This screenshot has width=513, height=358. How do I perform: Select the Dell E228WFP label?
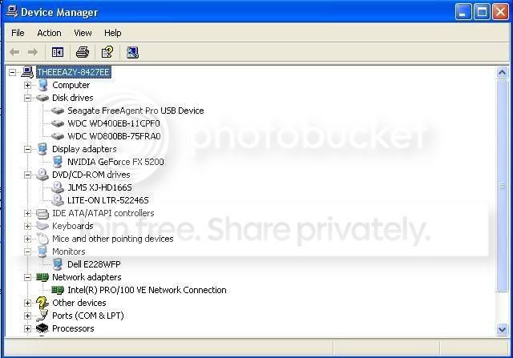pyautogui.click(x=94, y=264)
